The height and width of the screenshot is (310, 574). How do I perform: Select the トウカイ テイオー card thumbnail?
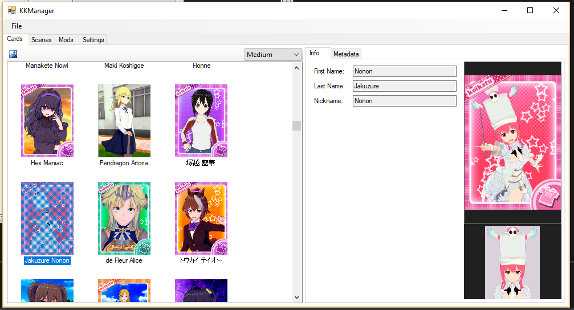click(x=201, y=218)
